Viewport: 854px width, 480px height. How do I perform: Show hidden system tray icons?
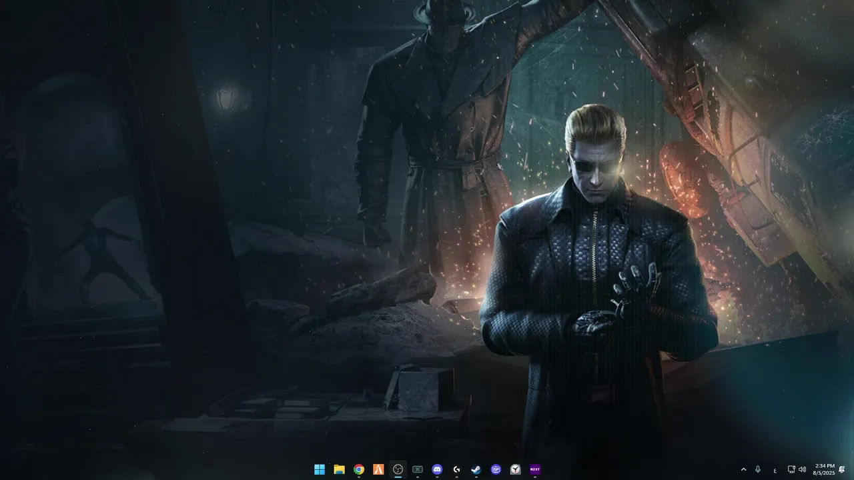pos(743,469)
